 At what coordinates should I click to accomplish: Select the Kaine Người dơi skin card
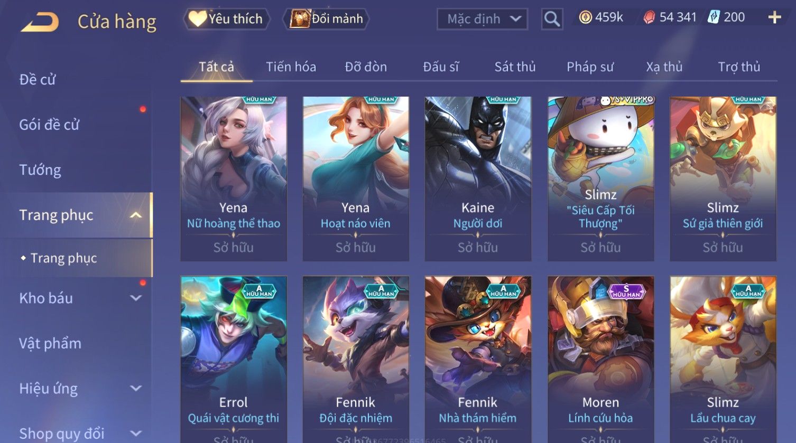click(478, 178)
